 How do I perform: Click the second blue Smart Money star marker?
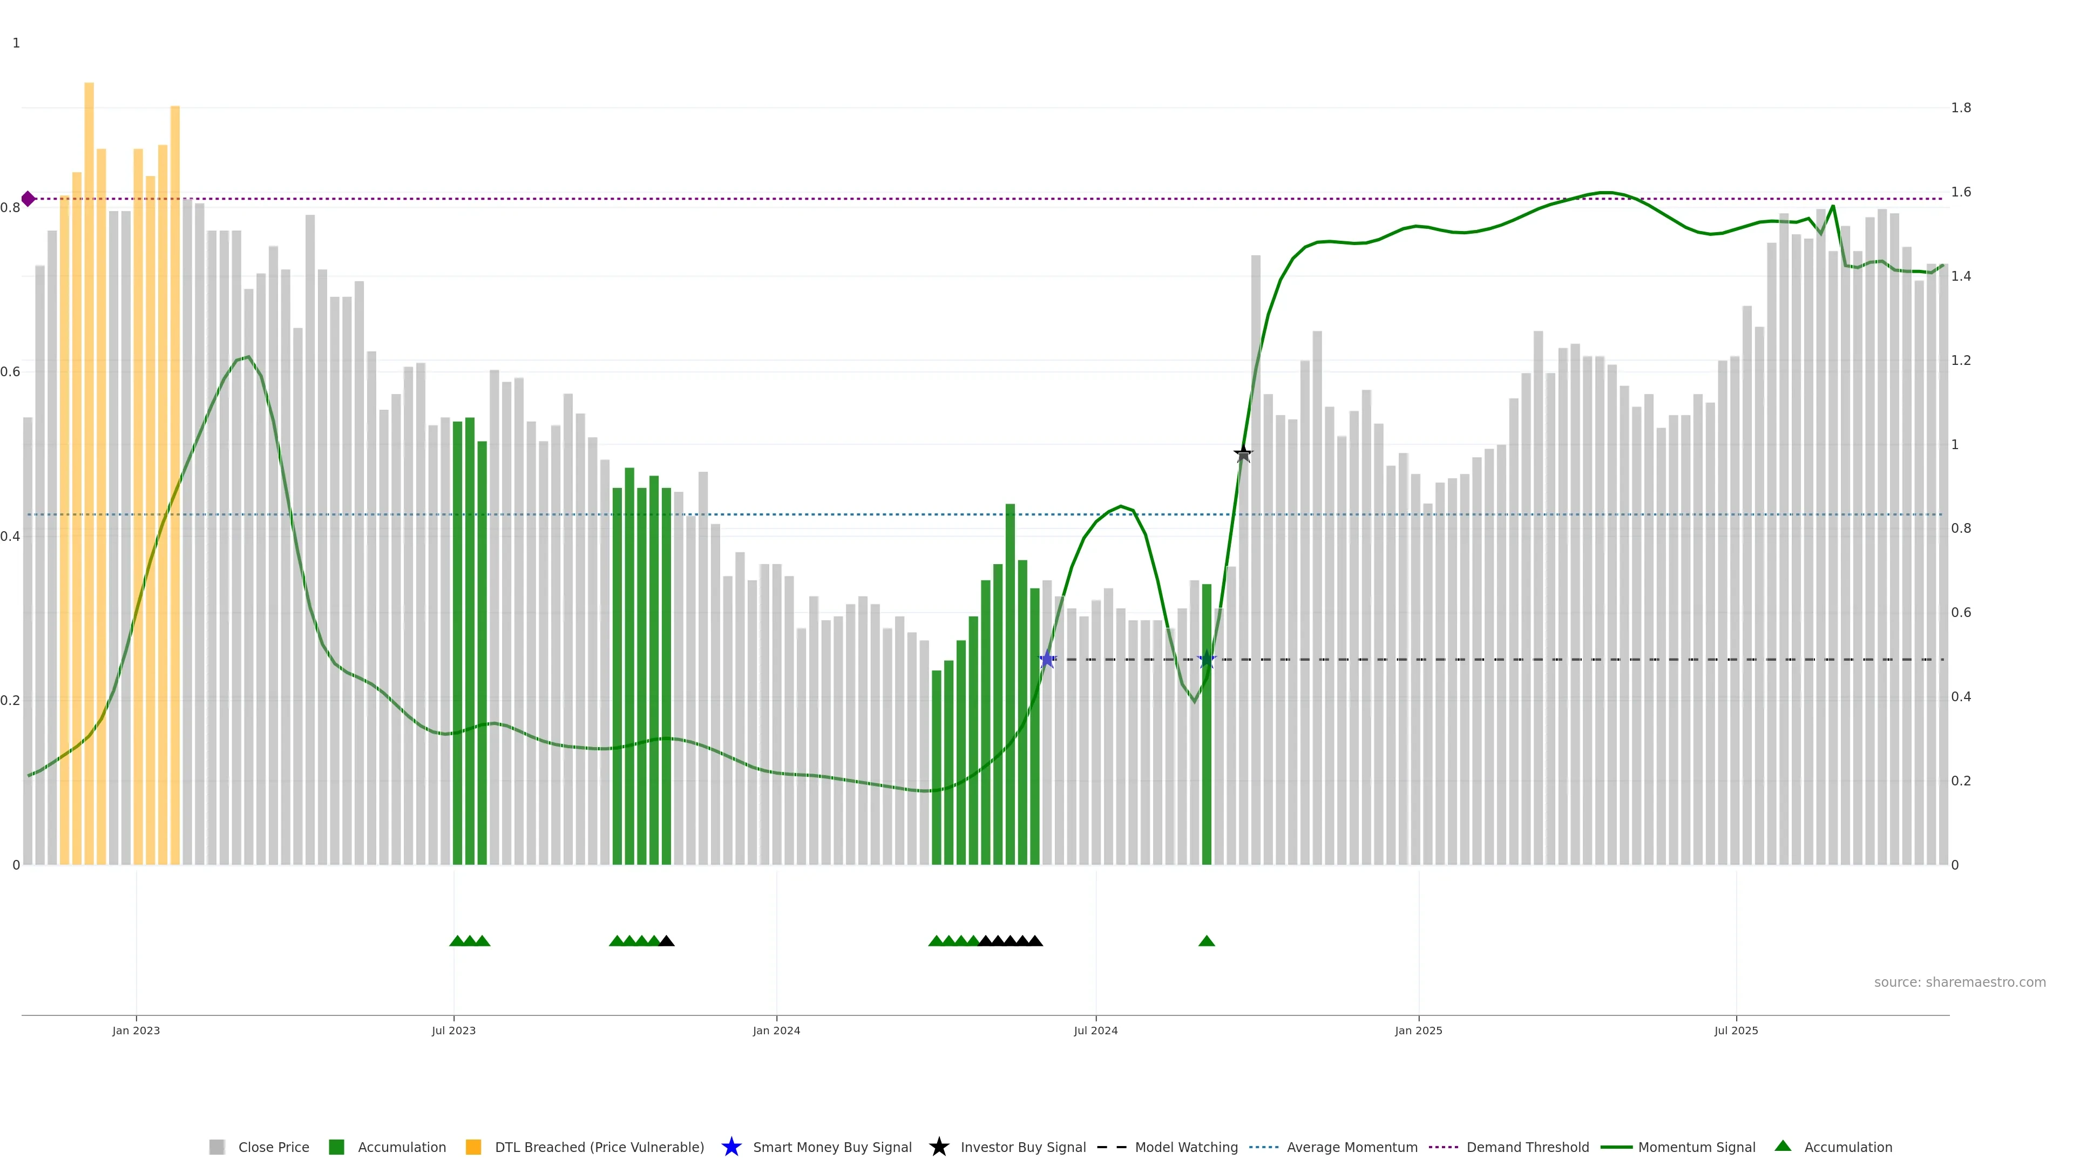[x=1207, y=660]
